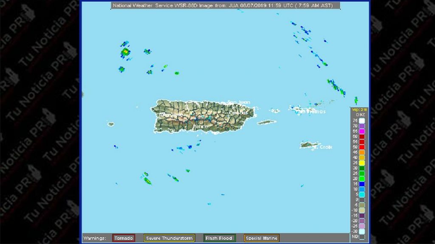This screenshot has height=244, width=435.
Task: Click the dark blue 15 dBZ swatch
Action: [362, 184]
